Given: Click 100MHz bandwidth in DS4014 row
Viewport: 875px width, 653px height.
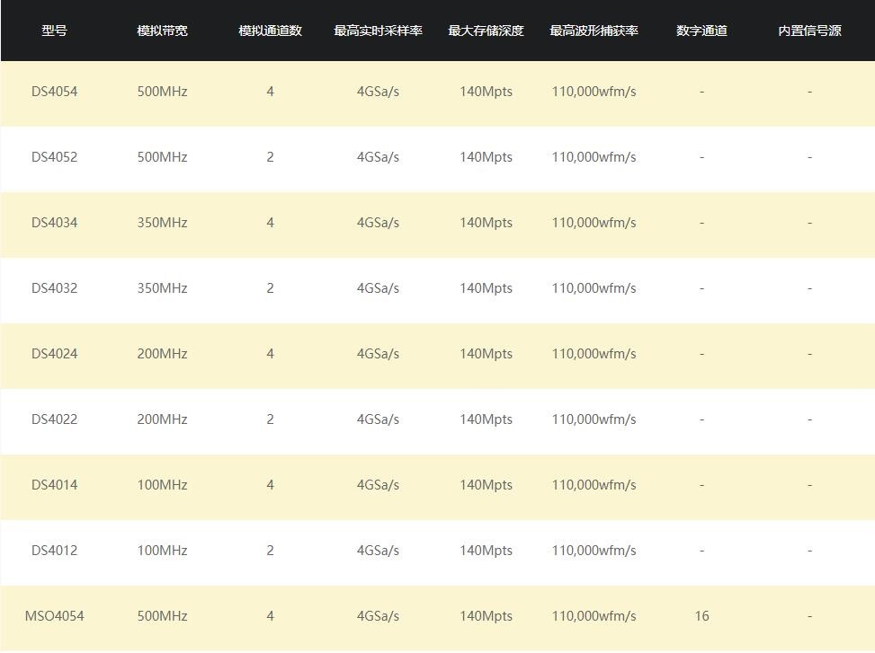Looking at the screenshot, I should pos(163,485).
